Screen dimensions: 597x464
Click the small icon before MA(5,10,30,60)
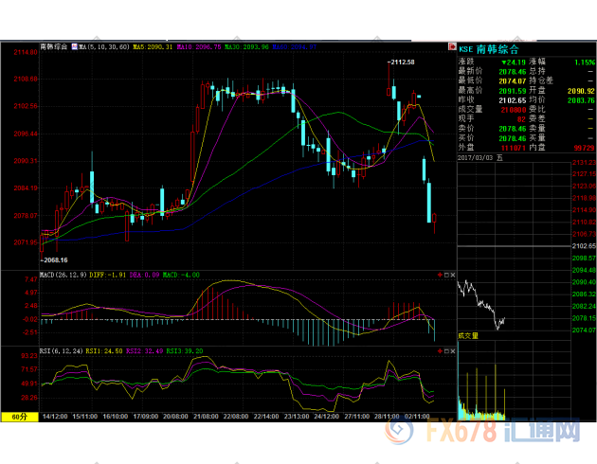pyautogui.click(x=74, y=45)
